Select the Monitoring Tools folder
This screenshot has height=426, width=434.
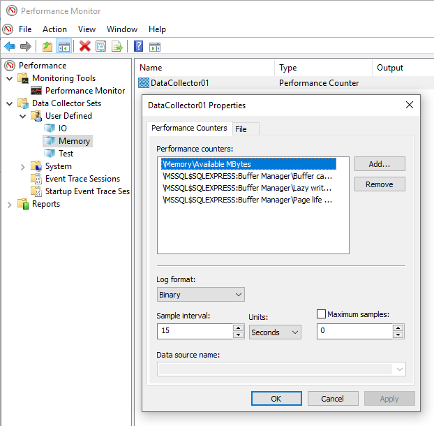point(63,78)
